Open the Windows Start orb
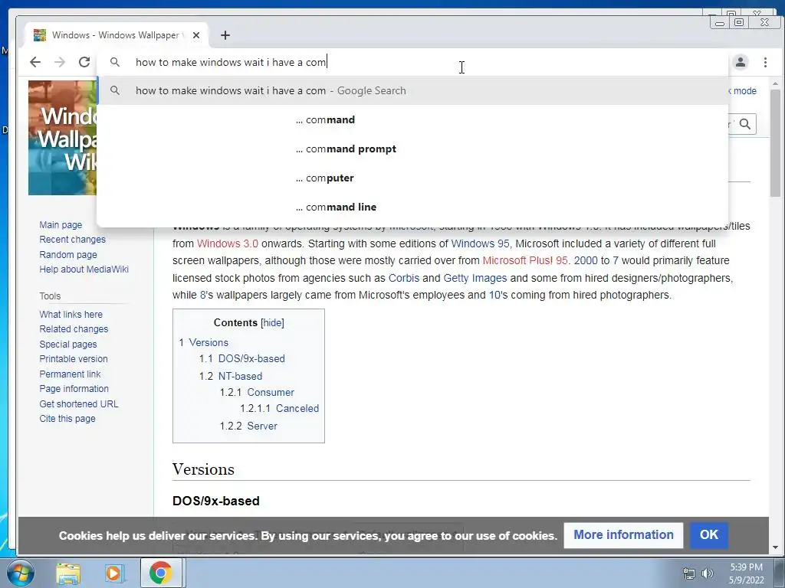Viewport: 785px width, 588px height. click(20, 573)
